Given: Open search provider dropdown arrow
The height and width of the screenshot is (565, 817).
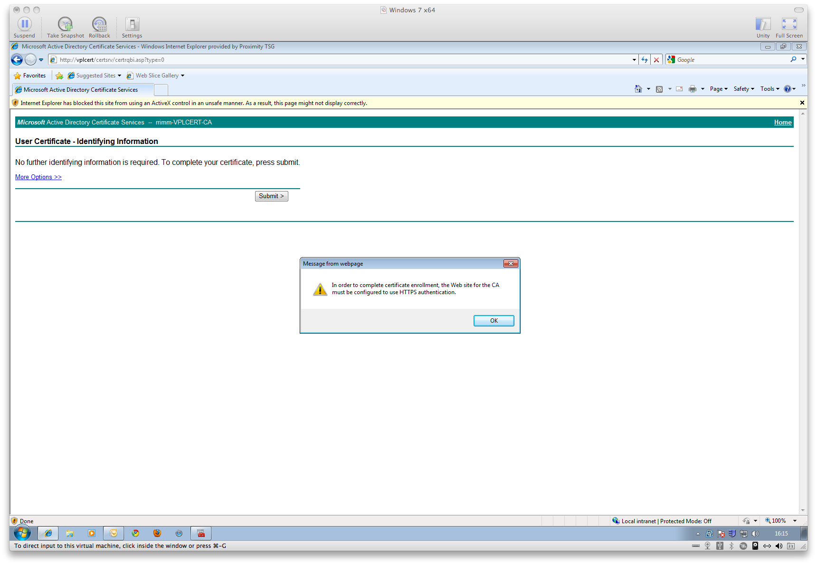Looking at the screenshot, I should (803, 59).
